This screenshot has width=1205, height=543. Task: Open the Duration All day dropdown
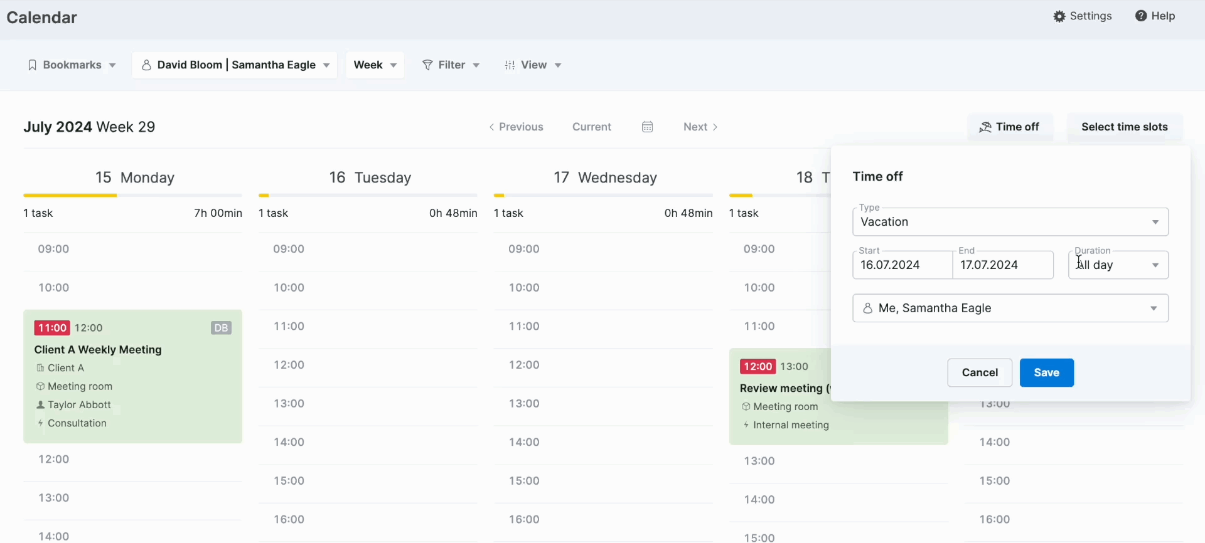[1118, 265]
